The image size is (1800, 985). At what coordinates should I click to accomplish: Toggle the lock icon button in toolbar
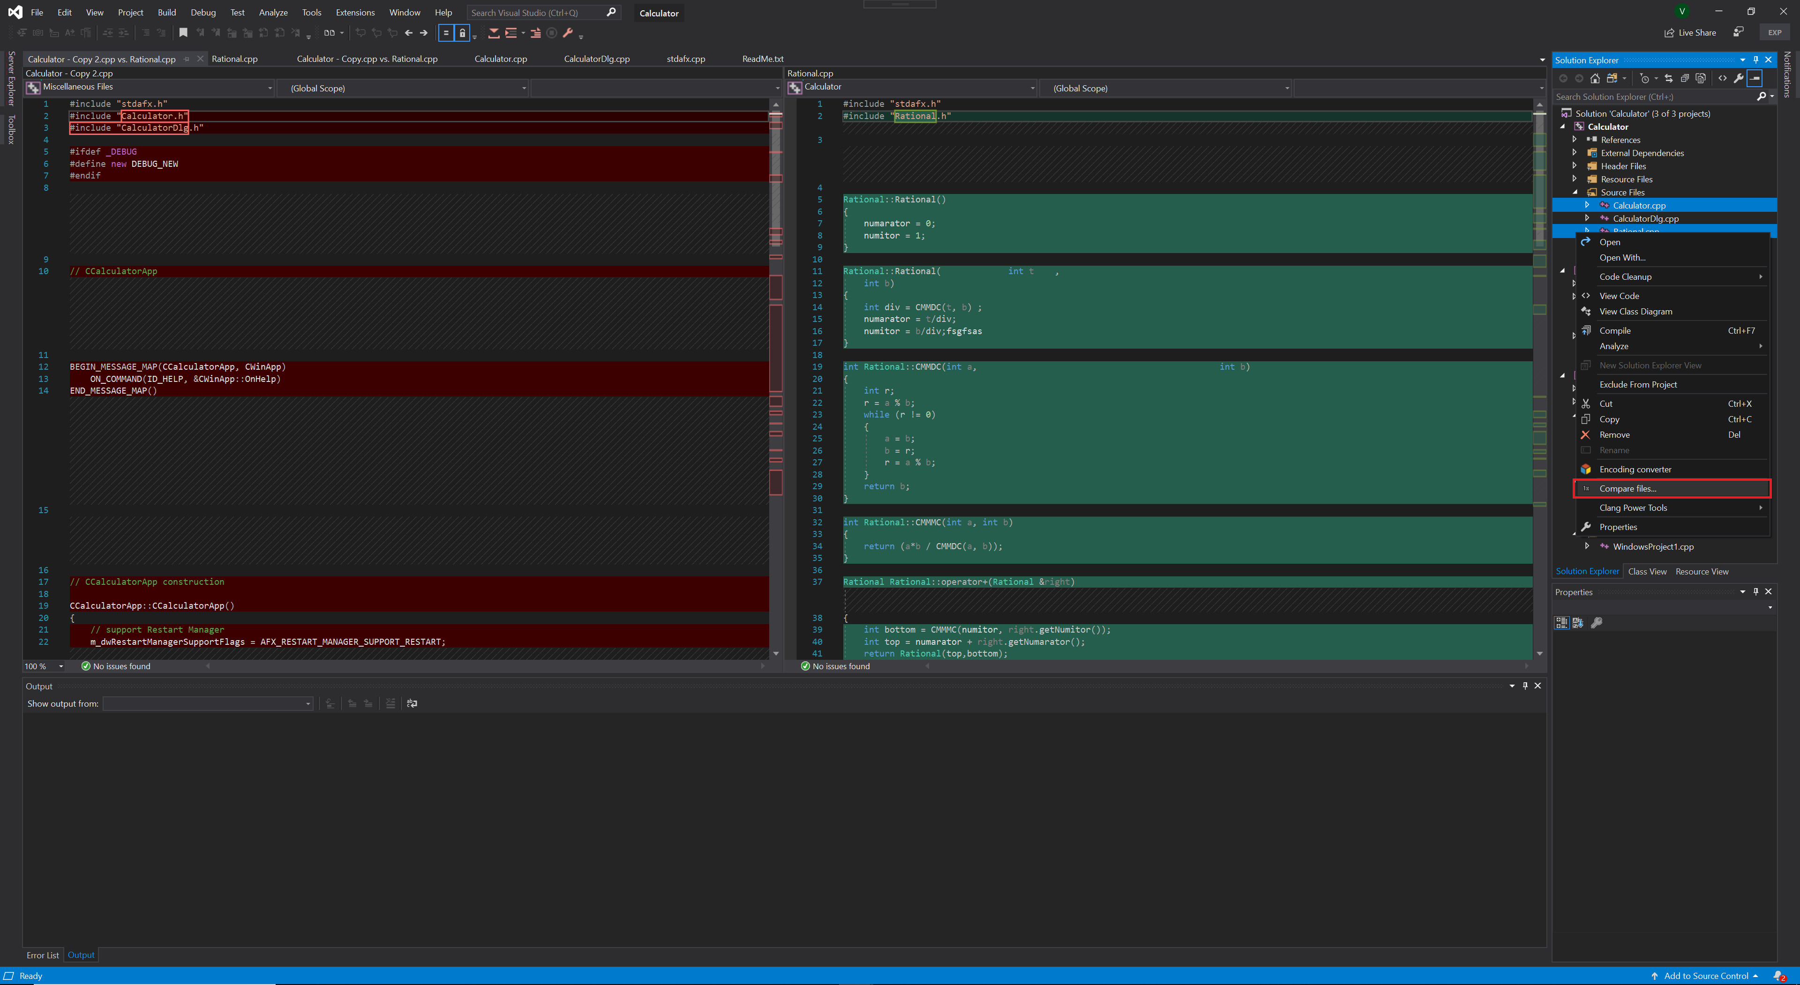[x=462, y=33]
